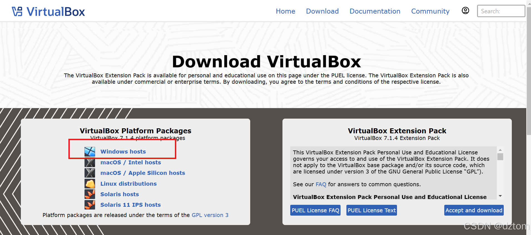Image resolution: width=531 pixels, height=235 pixels.
Task: Open the Solaris hosts link
Action: coord(120,194)
